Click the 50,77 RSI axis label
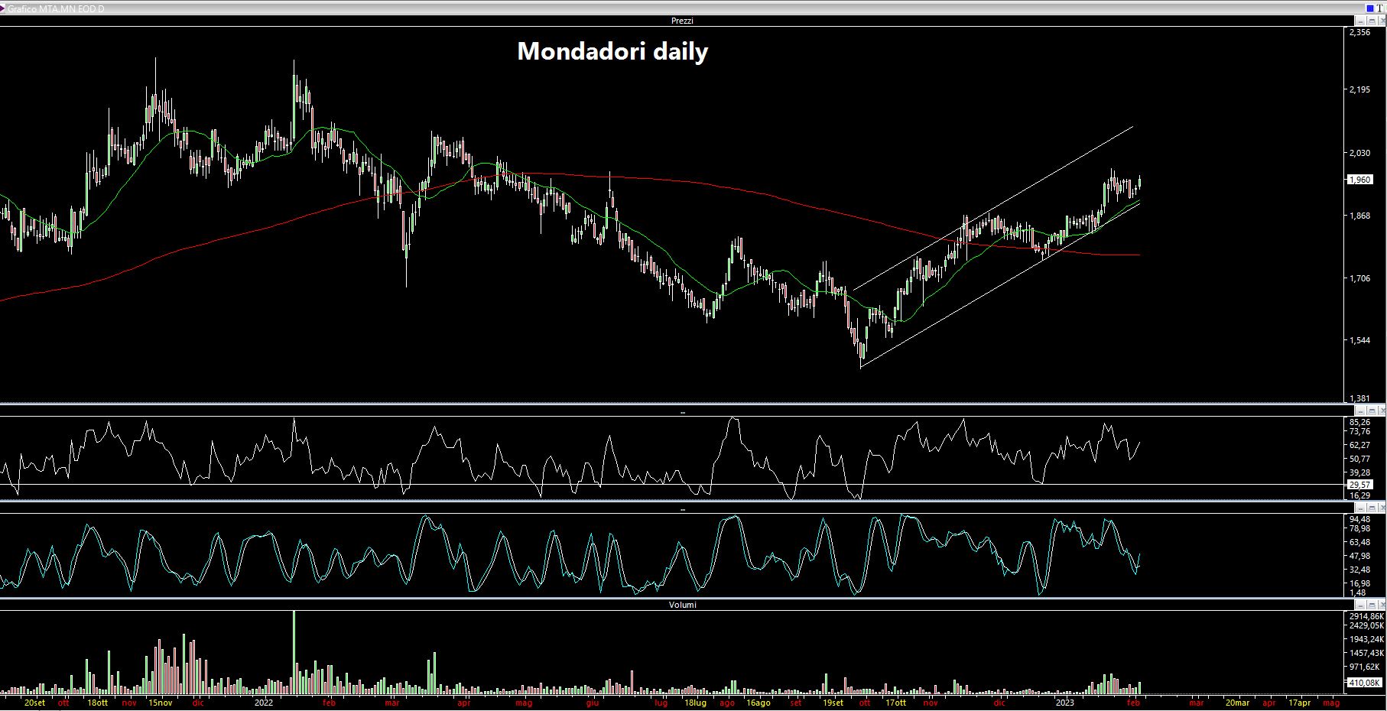1387x711 pixels. pos(1360,459)
